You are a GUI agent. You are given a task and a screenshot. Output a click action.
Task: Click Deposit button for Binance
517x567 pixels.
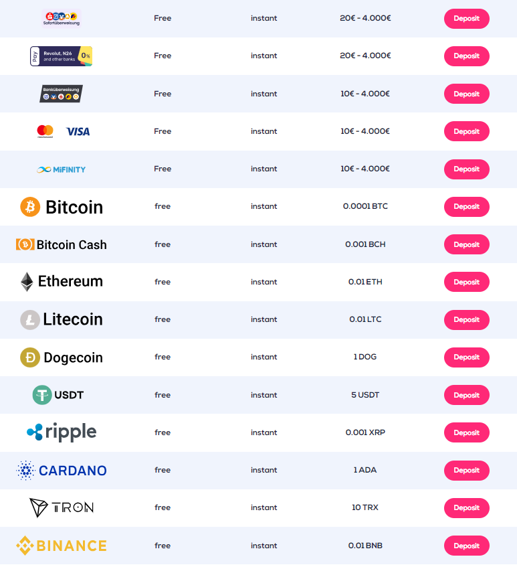(x=466, y=546)
